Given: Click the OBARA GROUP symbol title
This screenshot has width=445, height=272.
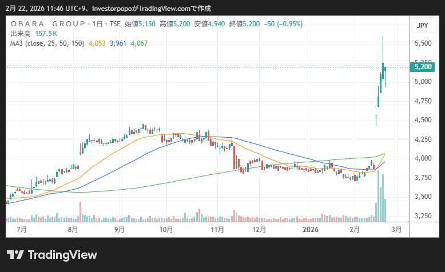Looking at the screenshot, I should point(46,24).
